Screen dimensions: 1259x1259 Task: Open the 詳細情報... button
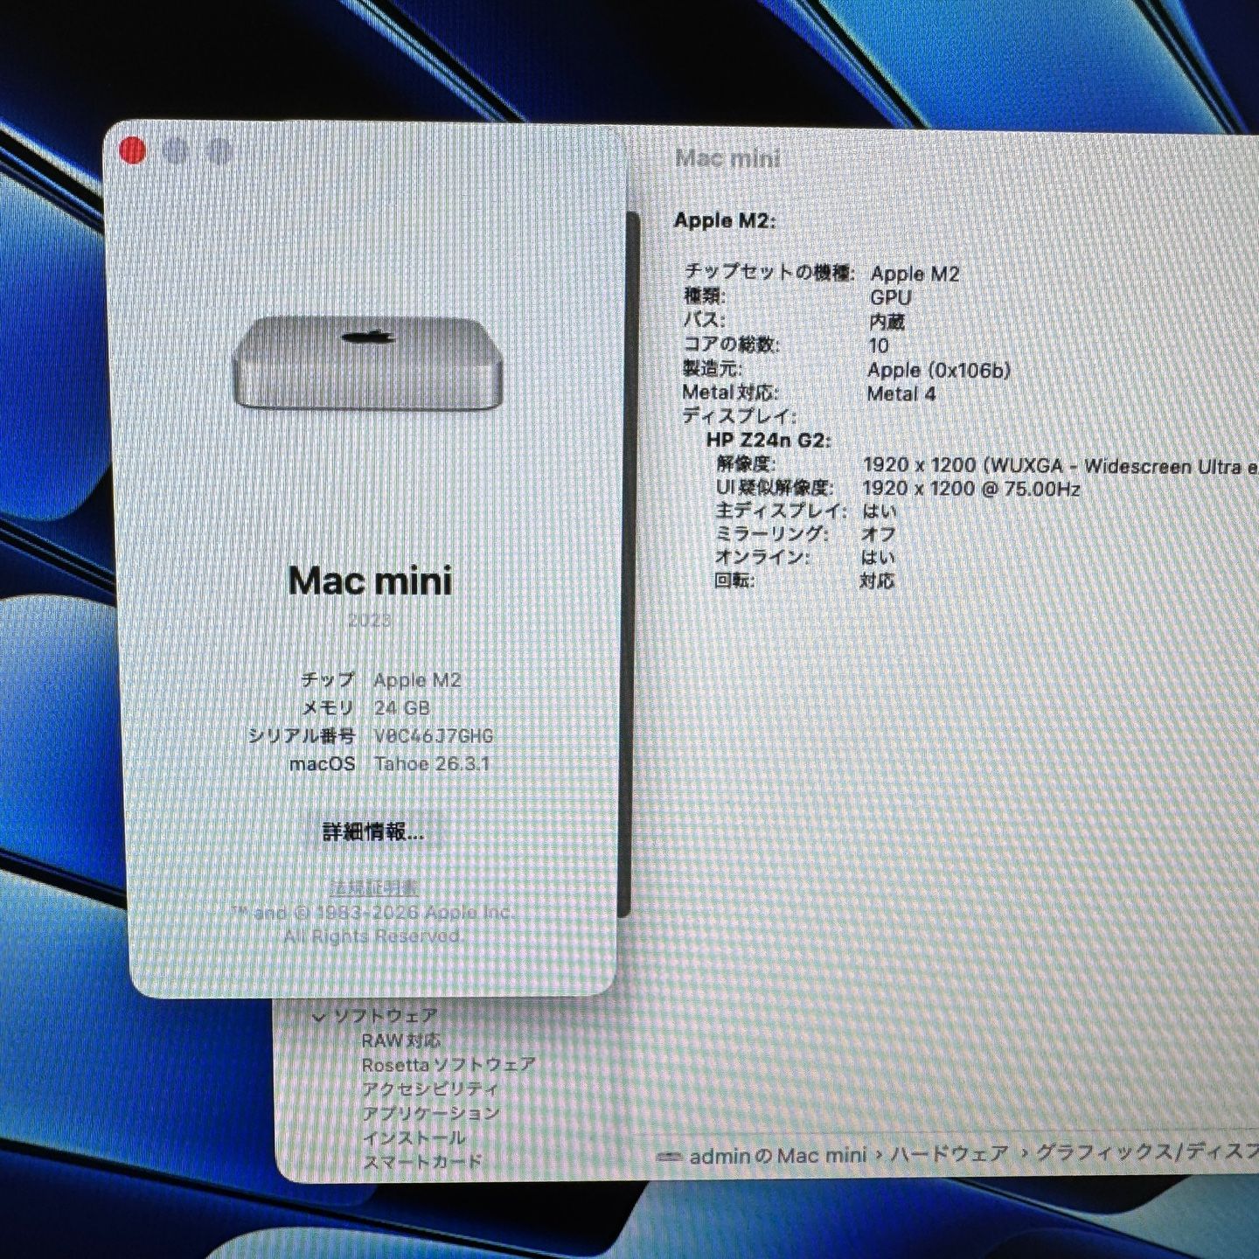coord(373,831)
